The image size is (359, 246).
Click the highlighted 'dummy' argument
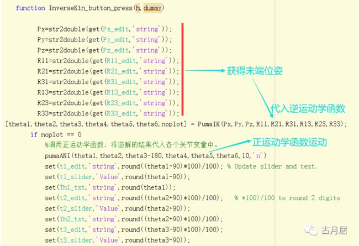[x=152, y=8]
